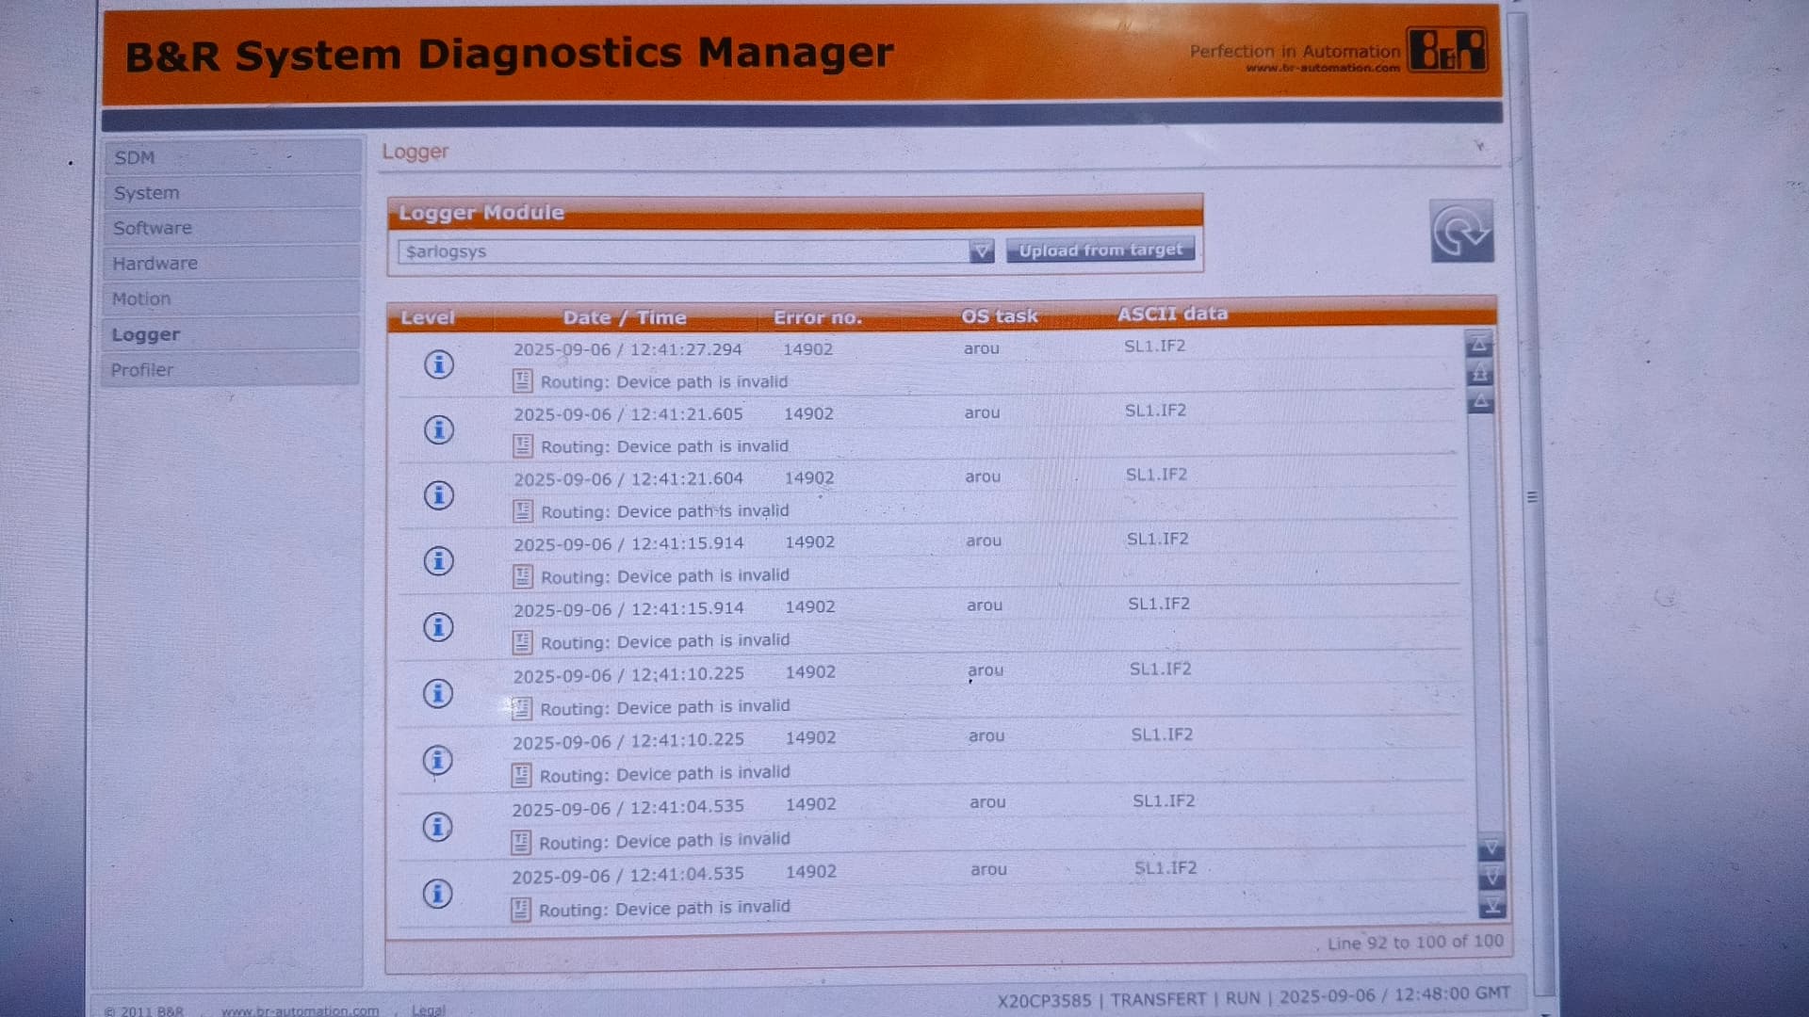Click the refresh icon at top right

(1461, 231)
